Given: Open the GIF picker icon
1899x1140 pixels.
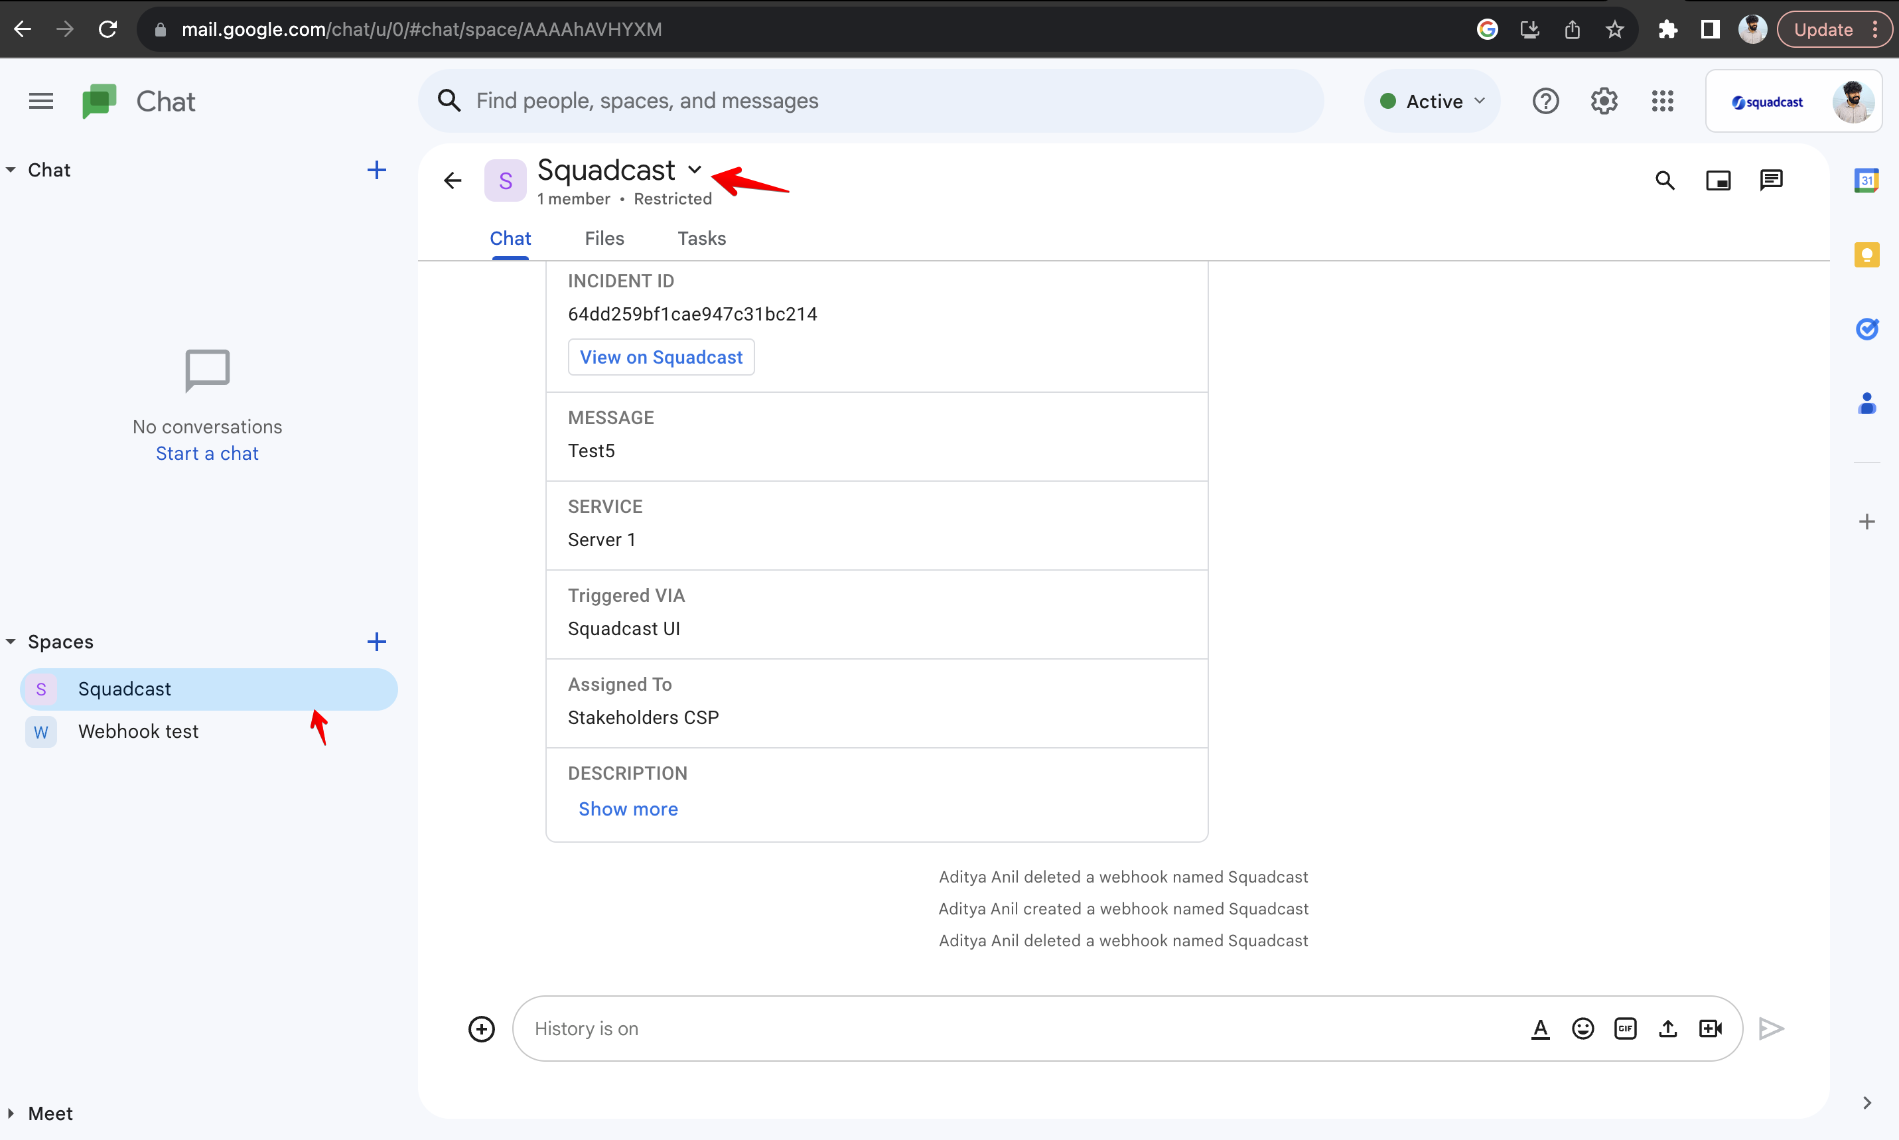Looking at the screenshot, I should (1625, 1028).
